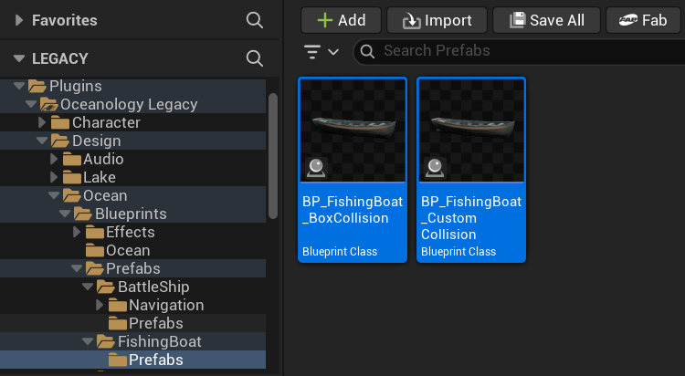The height and width of the screenshot is (376, 685).
Task: Focus the Search Prefabs field
Action: [x=520, y=51]
